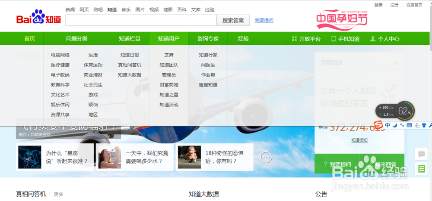
Task: Open the 知道用户 nav menu
Action: pos(168,39)
